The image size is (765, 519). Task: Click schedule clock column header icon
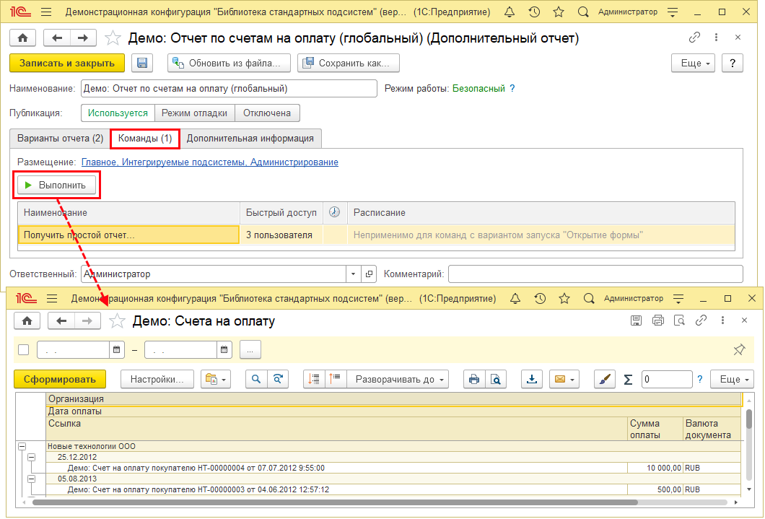[334, 212]
